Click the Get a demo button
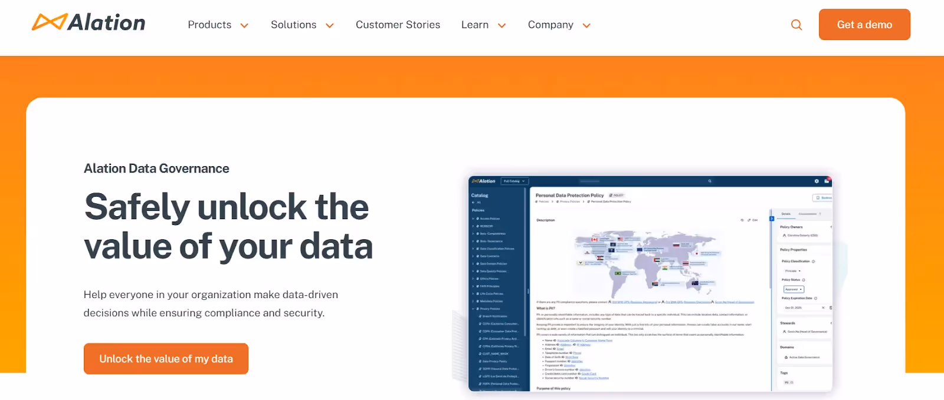 tap(864, 25)
